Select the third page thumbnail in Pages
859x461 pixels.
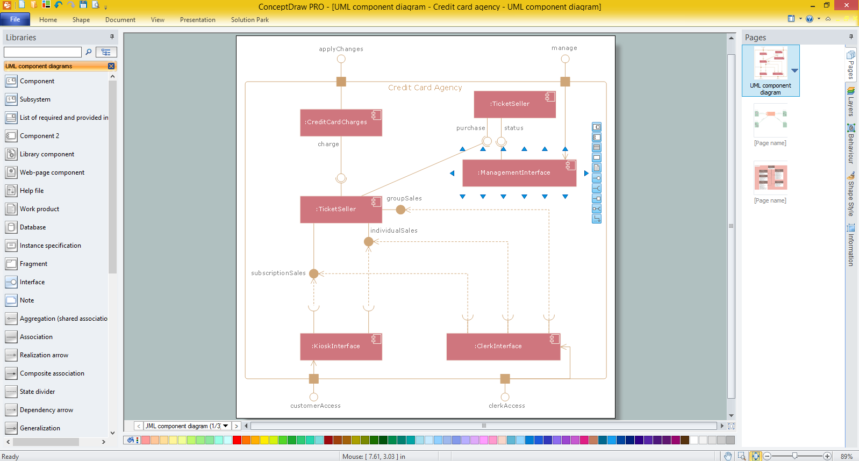click(x=770, y=178)
